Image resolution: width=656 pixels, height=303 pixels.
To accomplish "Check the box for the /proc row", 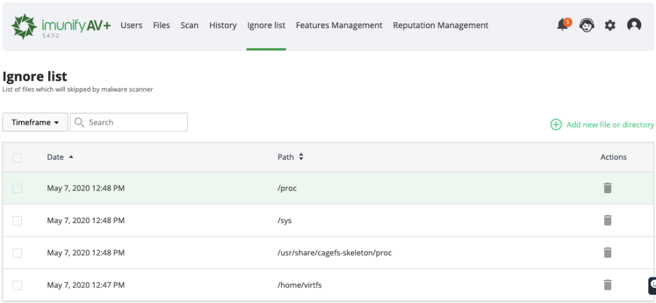I will [17, 188].
